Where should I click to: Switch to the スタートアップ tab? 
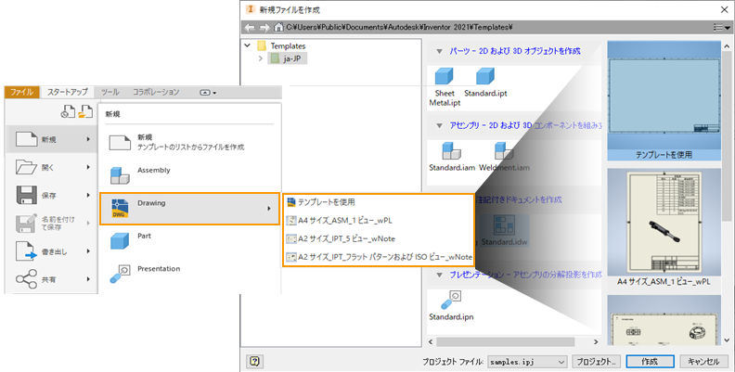67,92
